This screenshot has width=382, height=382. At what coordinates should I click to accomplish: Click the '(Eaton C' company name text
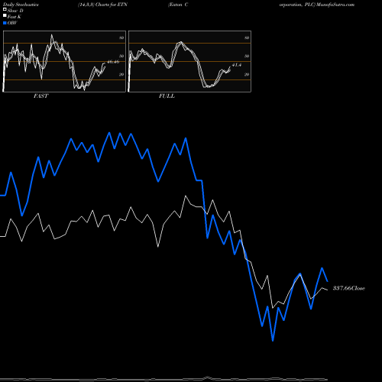click(178, 5)
